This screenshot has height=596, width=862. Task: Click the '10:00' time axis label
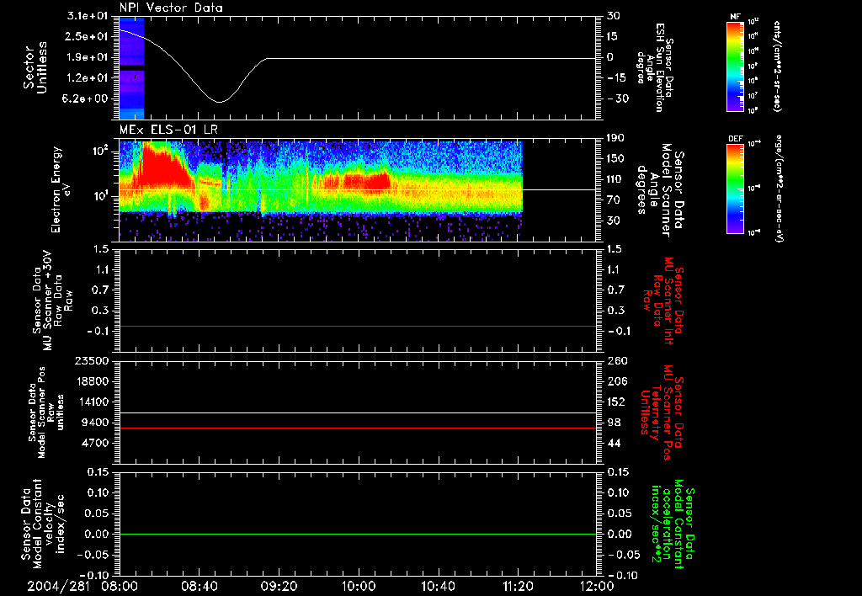click(x=359, y=586)
